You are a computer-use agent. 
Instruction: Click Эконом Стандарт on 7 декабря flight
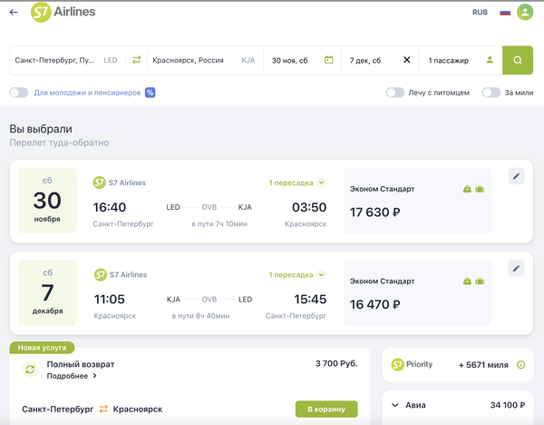(x=382, y=282)
